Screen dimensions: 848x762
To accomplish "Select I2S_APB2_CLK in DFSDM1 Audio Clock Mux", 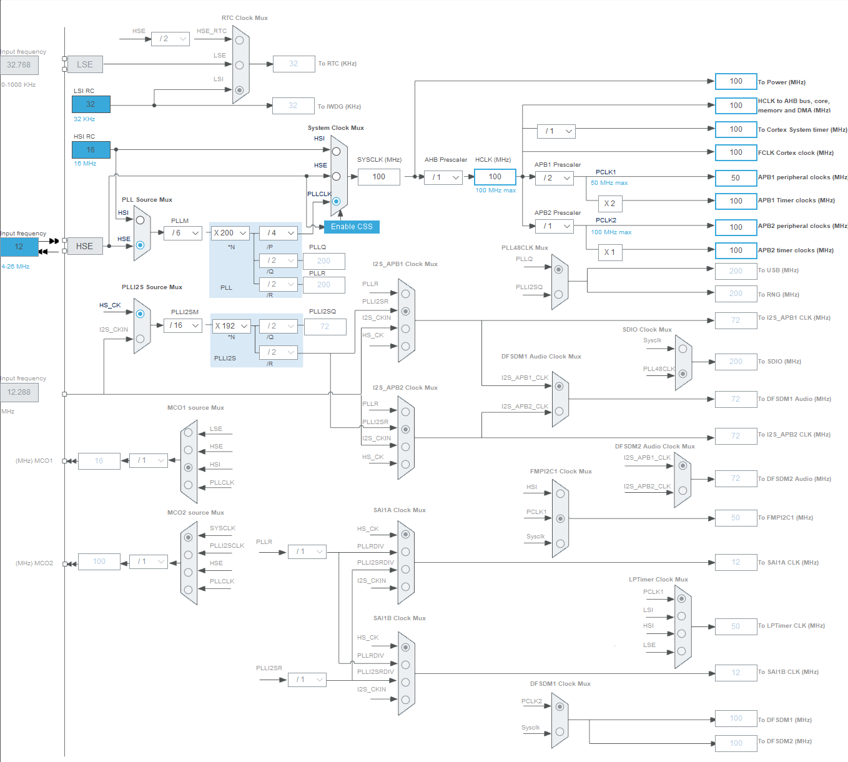I will [x=559, y=411].
